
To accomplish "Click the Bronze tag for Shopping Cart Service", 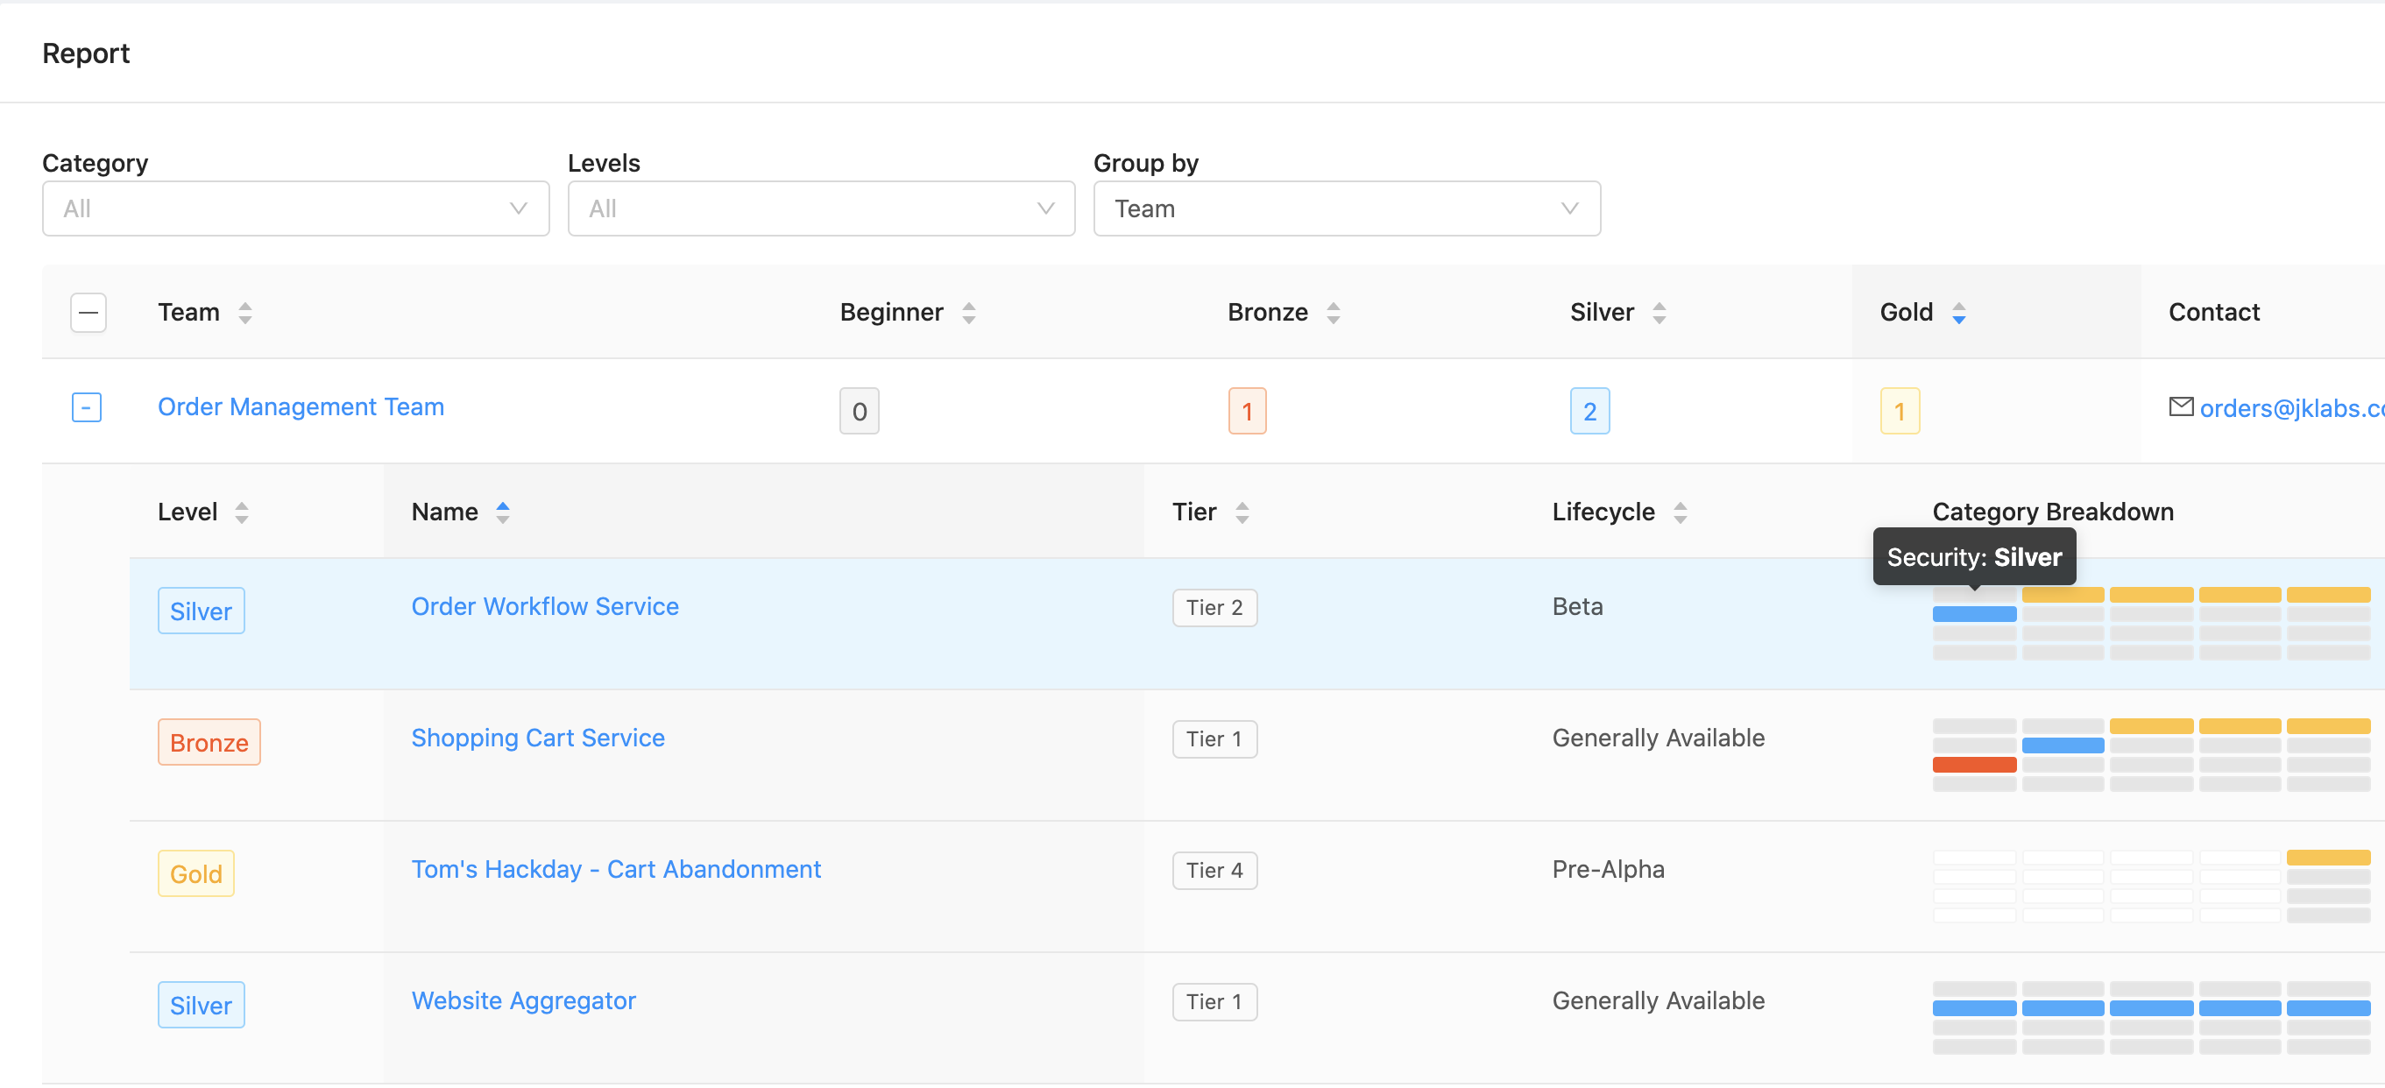I will [209, 743].
